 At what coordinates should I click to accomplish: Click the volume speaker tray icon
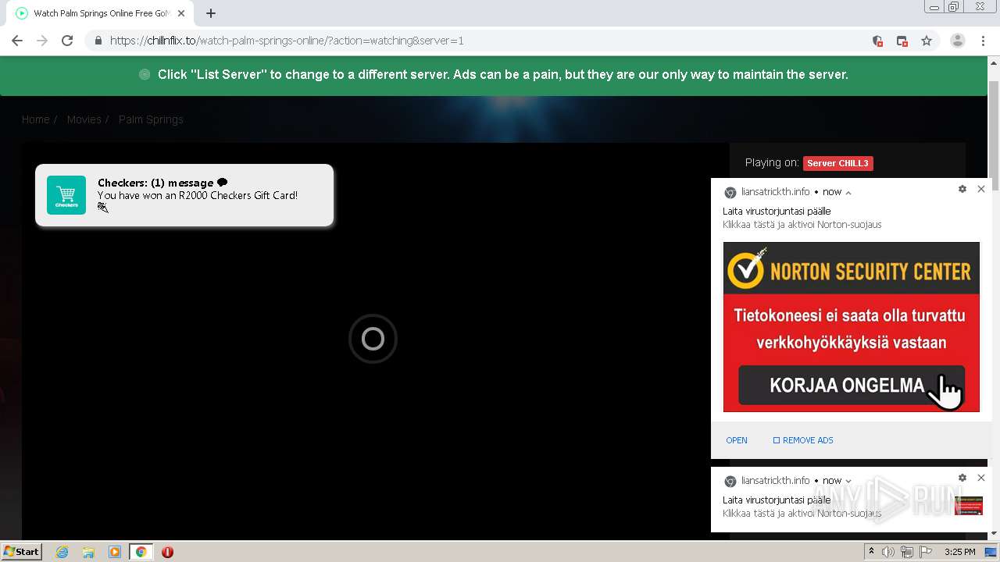pos(888,552)
